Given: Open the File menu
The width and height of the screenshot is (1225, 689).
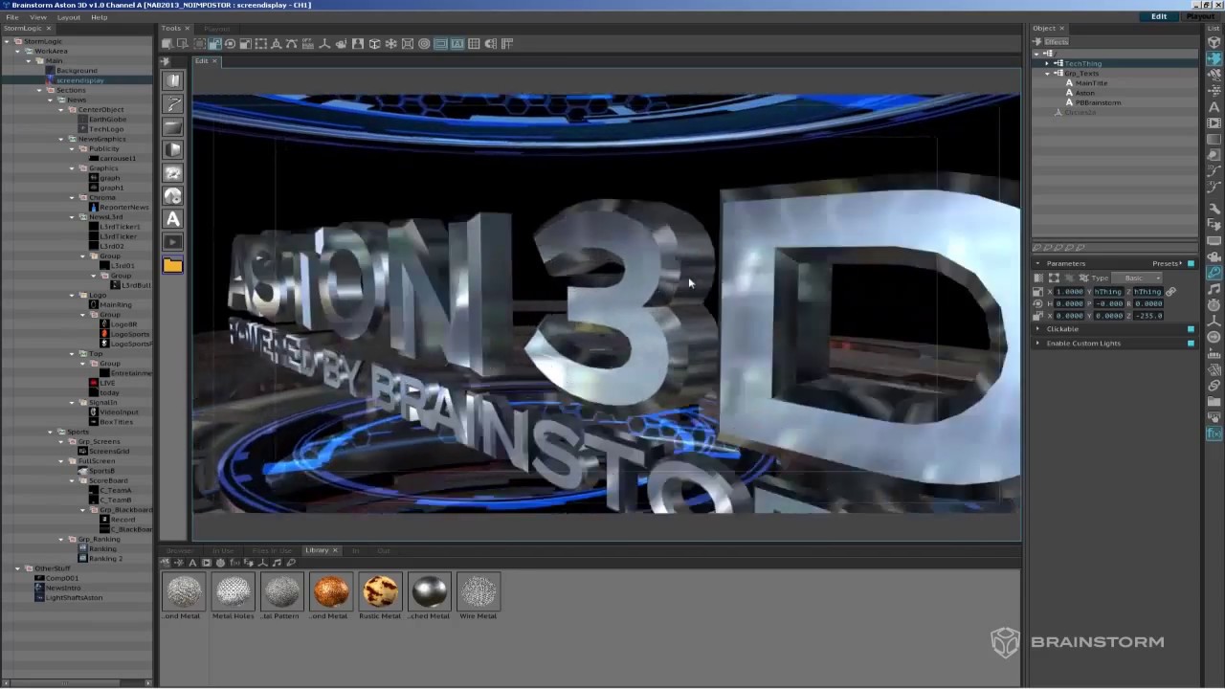Looking at the screenshot, I should 12,17.
